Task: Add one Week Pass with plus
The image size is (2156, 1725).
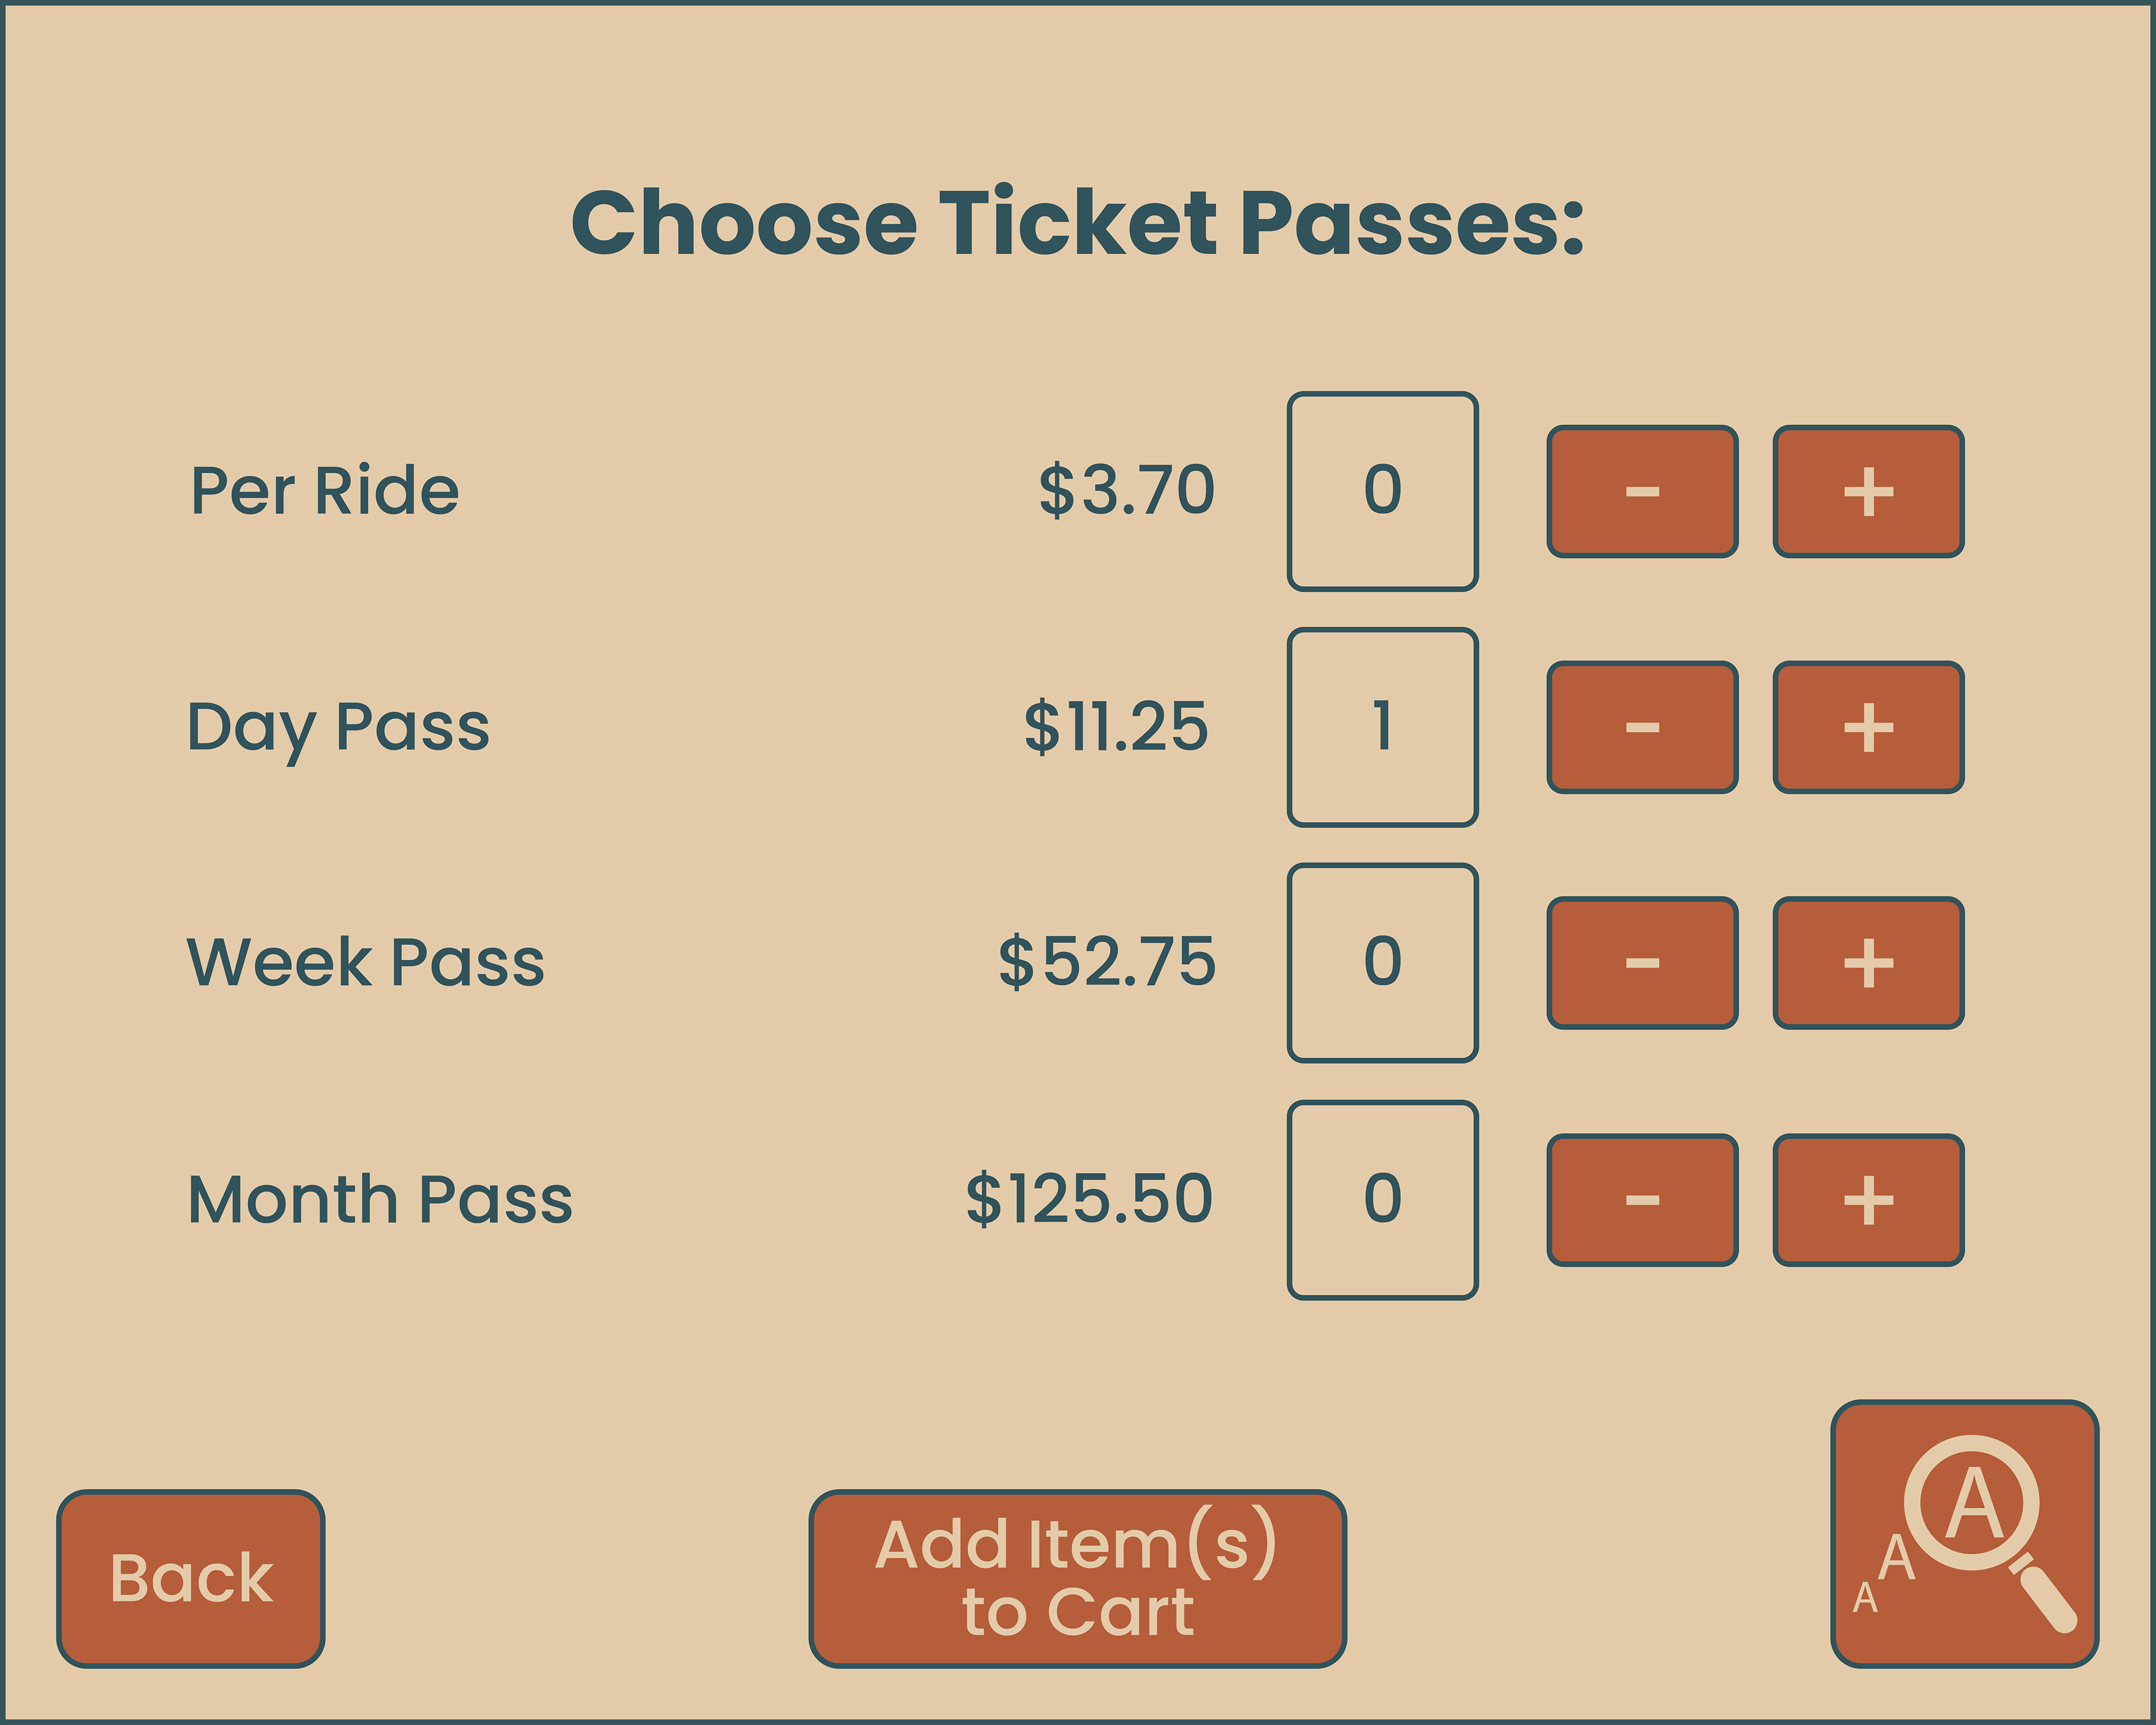Action: click(1868, 963)
